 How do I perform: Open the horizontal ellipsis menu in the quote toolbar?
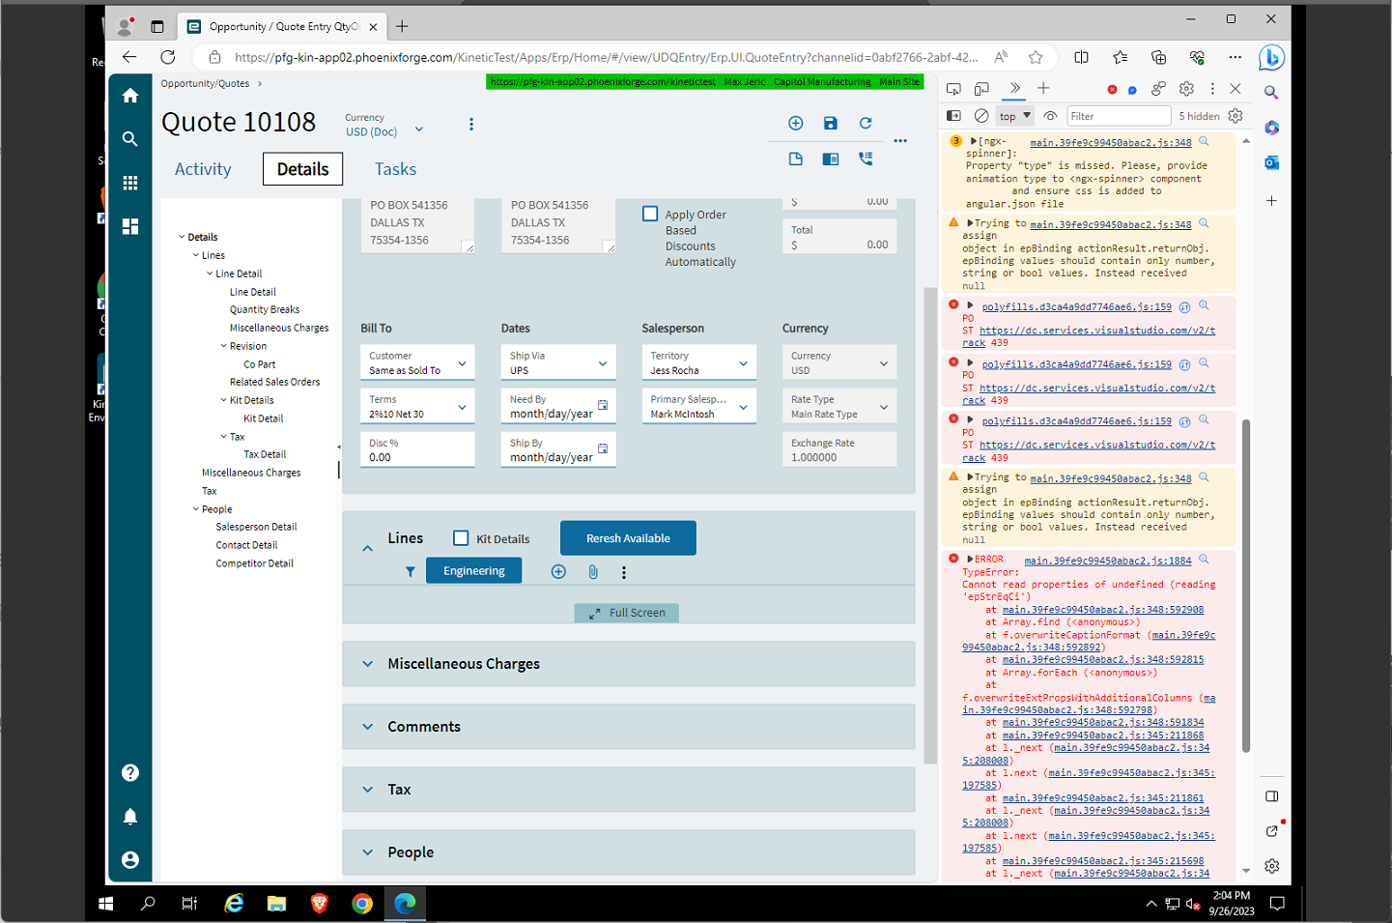900,141
